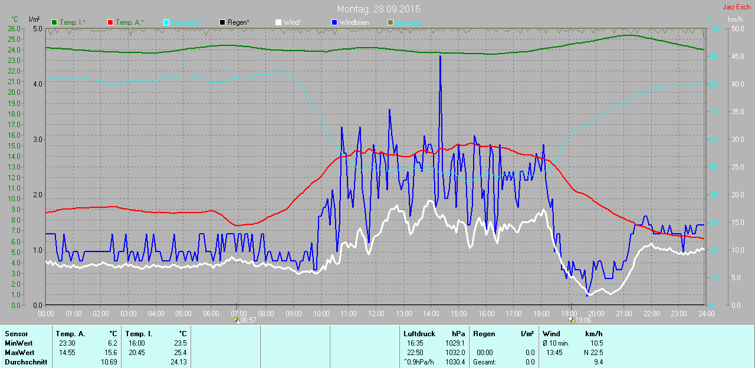The width and height of the screenshot is (755, 368).
Task: Click the Regen header in the table
Action: coord(484,334)
